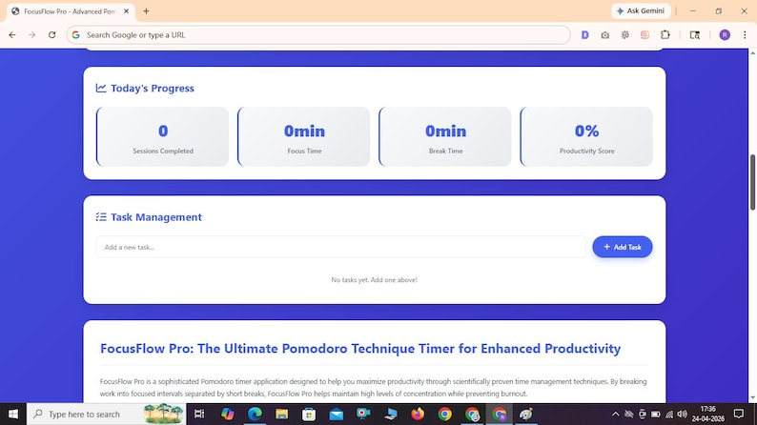Open the camera screenshot extension
This screenshot has width=757, height=425.
coord(604,34)
